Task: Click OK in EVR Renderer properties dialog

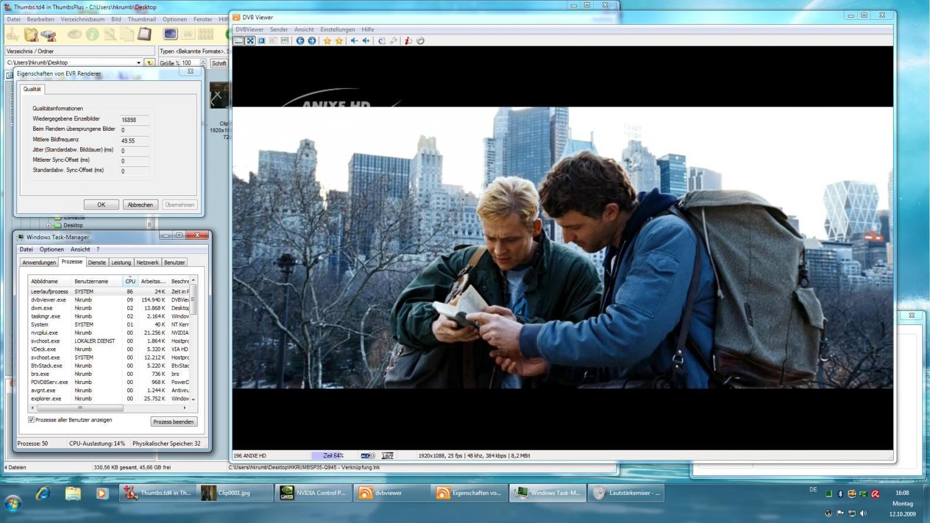Action: 101,205
